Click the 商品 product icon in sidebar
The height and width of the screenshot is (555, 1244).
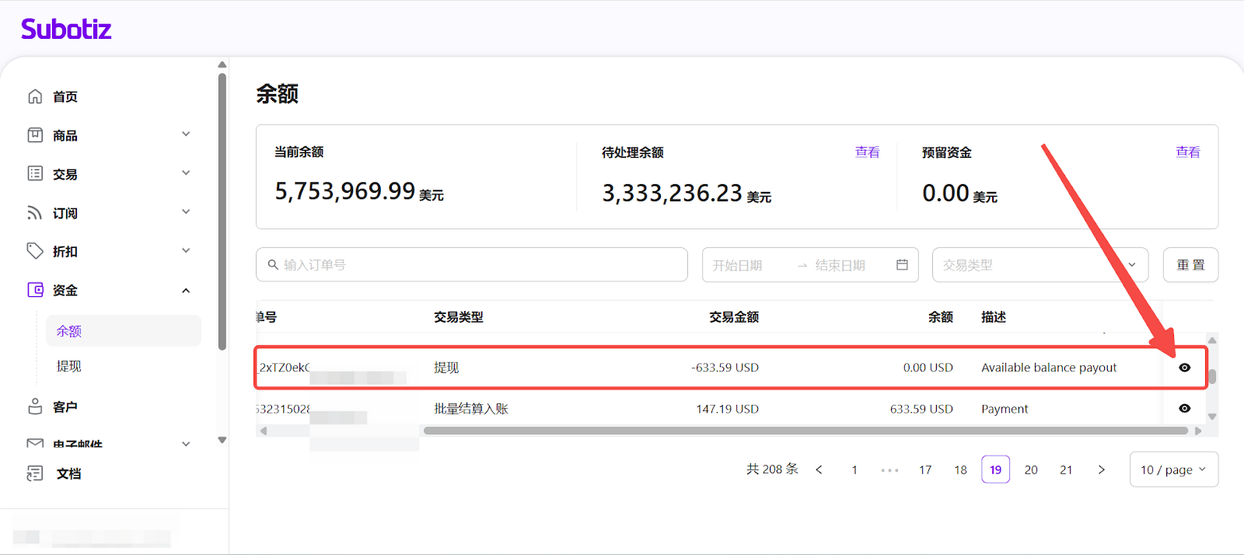(35, 135)
